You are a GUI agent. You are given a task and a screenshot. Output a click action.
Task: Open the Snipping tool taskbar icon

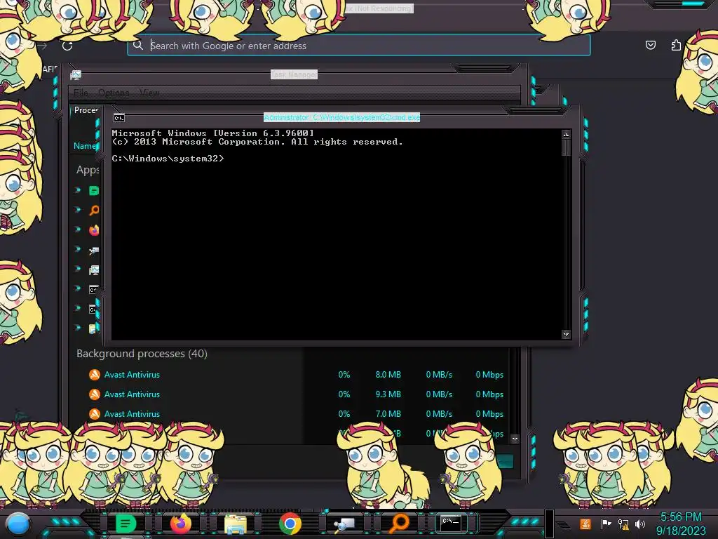(344, 524)
